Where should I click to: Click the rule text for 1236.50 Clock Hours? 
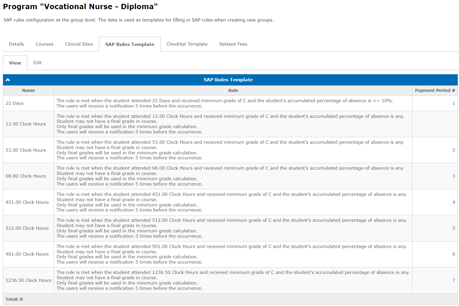[233, 280]
